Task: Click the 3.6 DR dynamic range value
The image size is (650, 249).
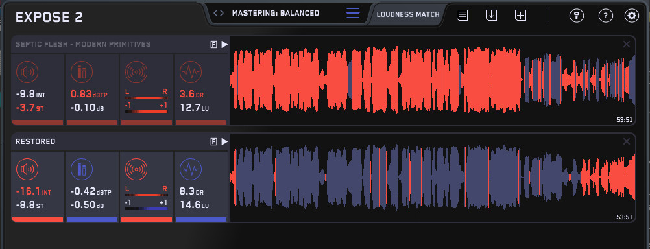Action: click(x=192, y=95)
